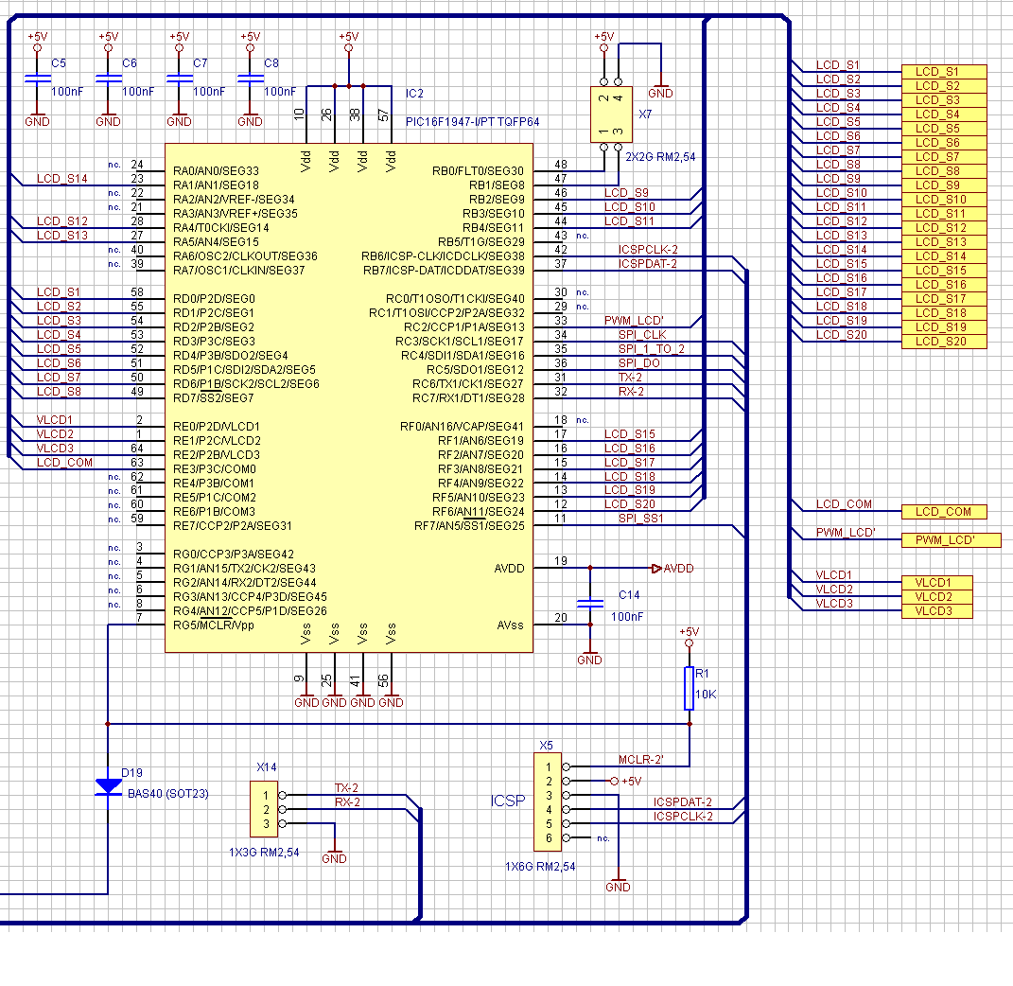Screen dimensions: 1013x986
Task: Click pin label RB6/ICSP-CLK/ICDCLK/SEG38
Action: click(x=444, y=256)
